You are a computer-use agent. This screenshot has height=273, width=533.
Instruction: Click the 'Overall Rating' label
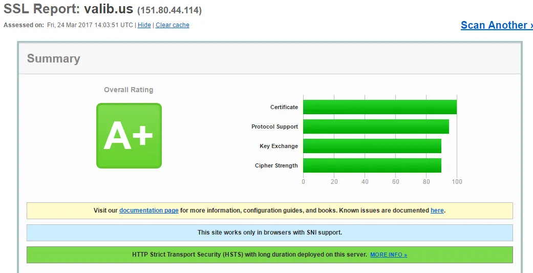[129, 90]
